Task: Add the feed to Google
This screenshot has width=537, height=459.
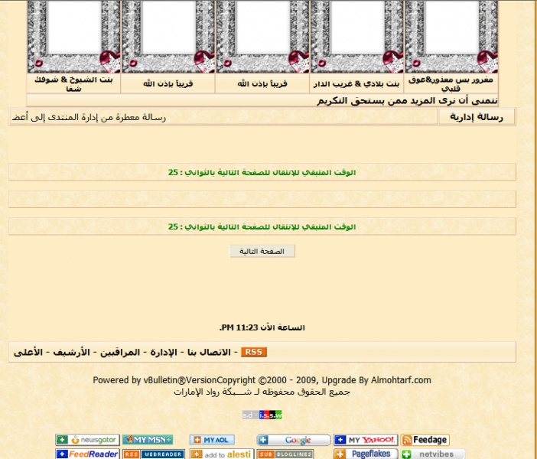Action: tap(294, 440)
